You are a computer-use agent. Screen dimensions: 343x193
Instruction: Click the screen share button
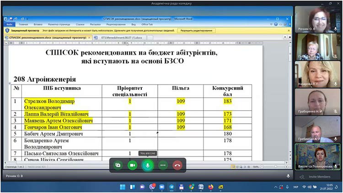pos(118,165)
